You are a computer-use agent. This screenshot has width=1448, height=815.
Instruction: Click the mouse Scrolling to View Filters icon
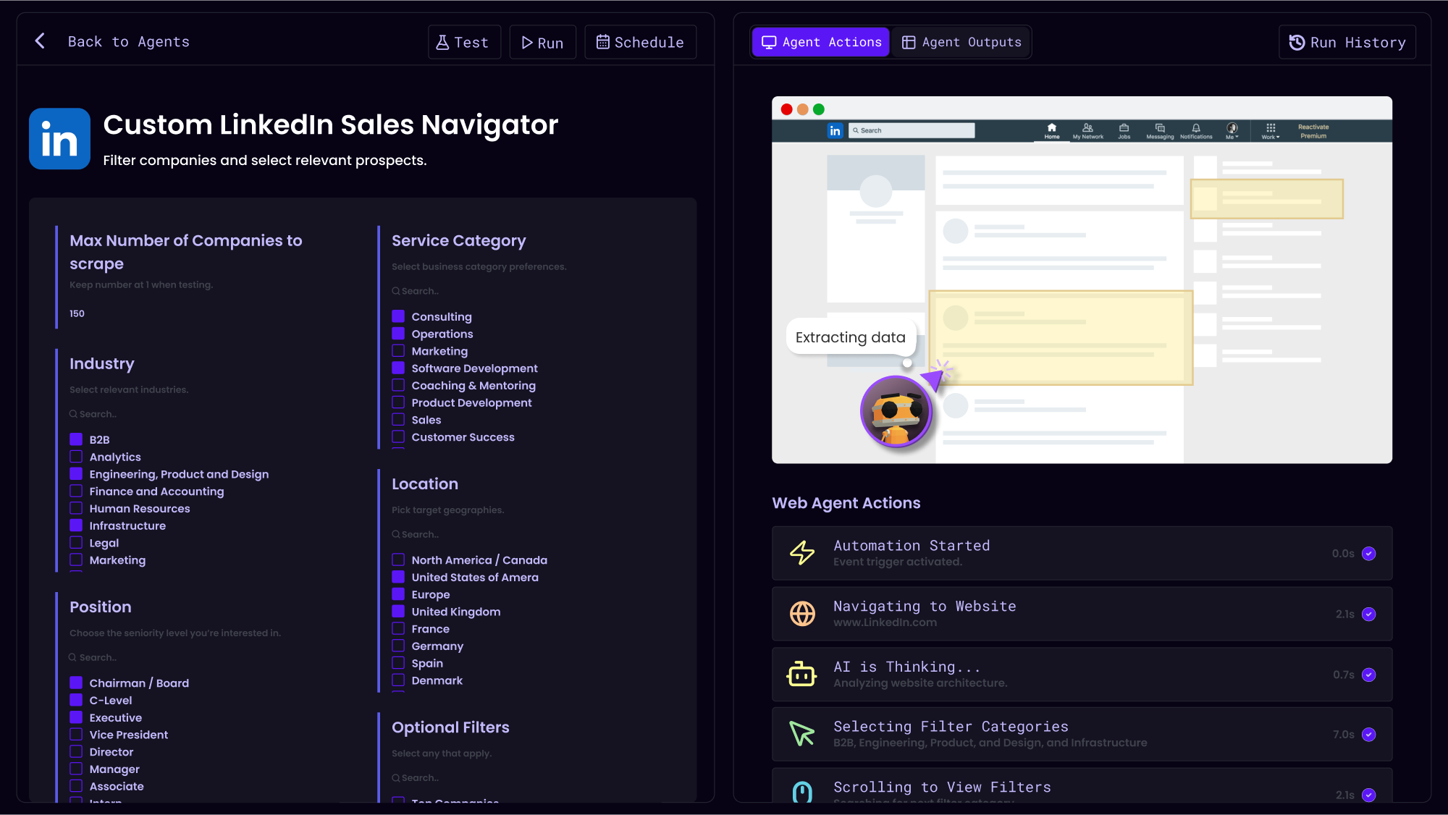802,792
